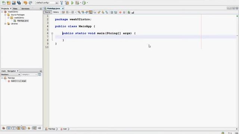239x134 pixels.
Task: Toggle Show Inherited Members in Navigator
Action: coord(3,128)
